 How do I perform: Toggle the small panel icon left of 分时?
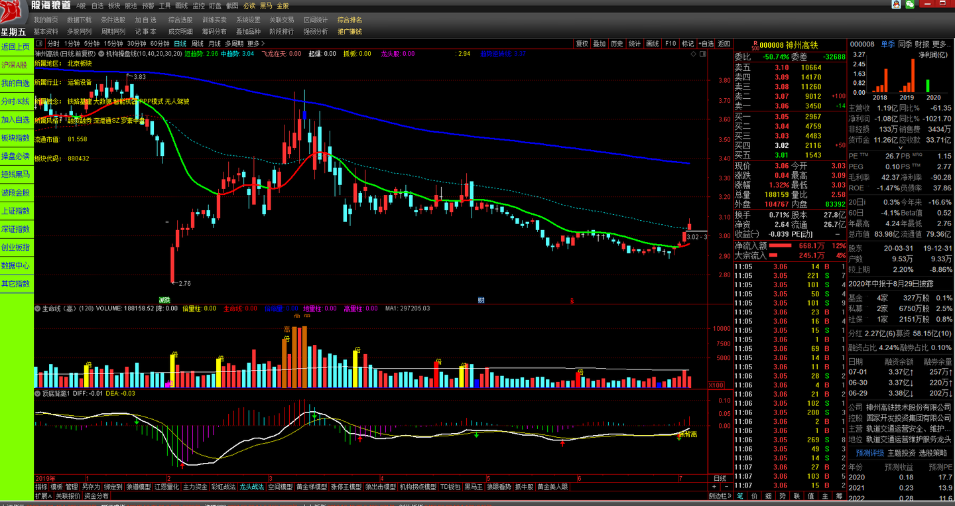40,44
